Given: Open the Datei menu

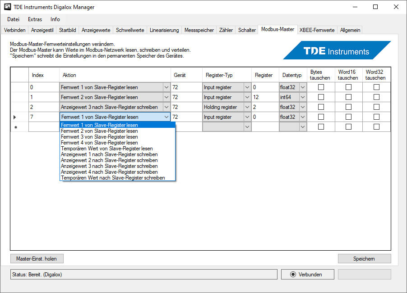Looking at the screenshot, I should pos(13,19).
